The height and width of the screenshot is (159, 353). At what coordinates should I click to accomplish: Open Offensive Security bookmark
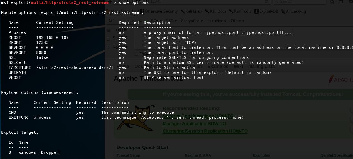(x=159, y=11)
